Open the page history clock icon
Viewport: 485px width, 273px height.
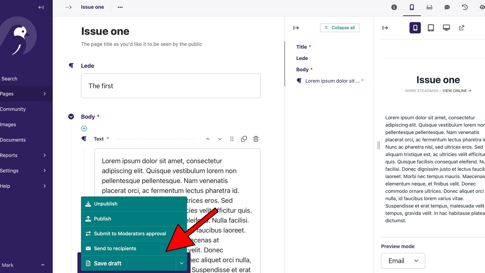[x=465, y=7]
